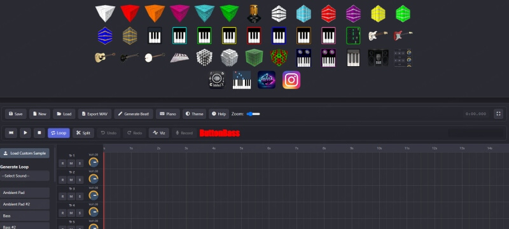Mute track Tr 1

click(71, 163)
